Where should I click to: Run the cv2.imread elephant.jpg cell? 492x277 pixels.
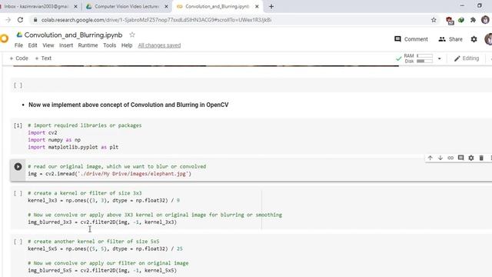[18, 166]
